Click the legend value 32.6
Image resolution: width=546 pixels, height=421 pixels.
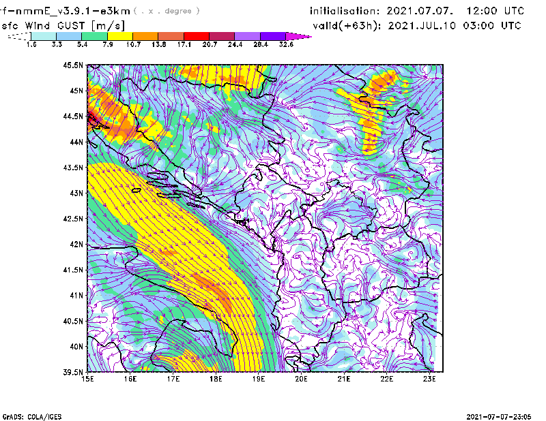point(286,44)
